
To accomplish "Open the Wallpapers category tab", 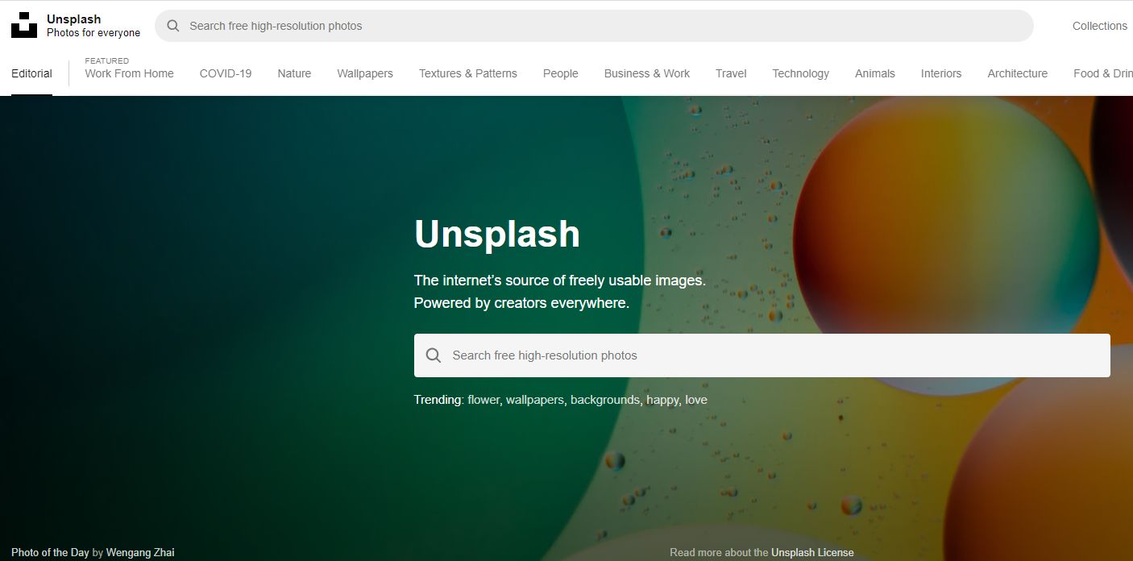I will [365, 73].
